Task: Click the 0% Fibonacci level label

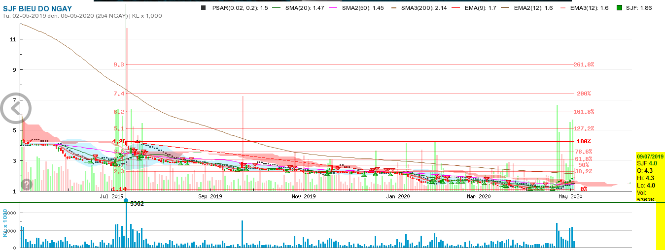Action: click(584, 189)
